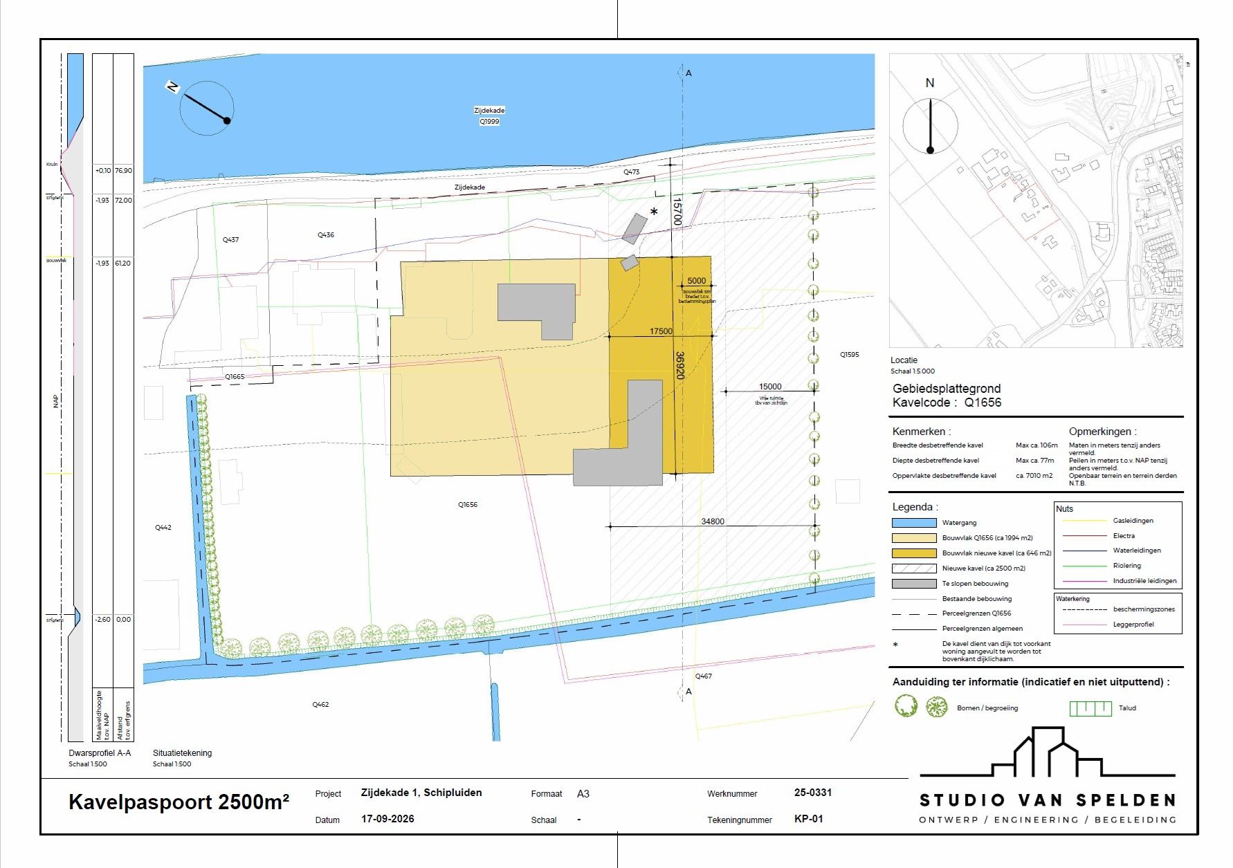Viewport: 1233px width, 868px height.
Task: Select project name Zijdekade 1, Schipluiden
Action: (421, 793)
